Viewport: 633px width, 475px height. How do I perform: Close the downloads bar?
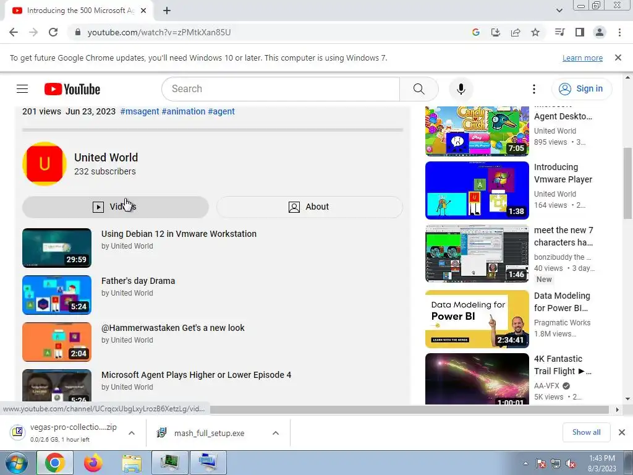pos(622,432)
